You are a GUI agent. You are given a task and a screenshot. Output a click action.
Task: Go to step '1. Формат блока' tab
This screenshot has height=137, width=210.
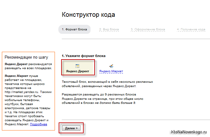(x=74, y=29)
